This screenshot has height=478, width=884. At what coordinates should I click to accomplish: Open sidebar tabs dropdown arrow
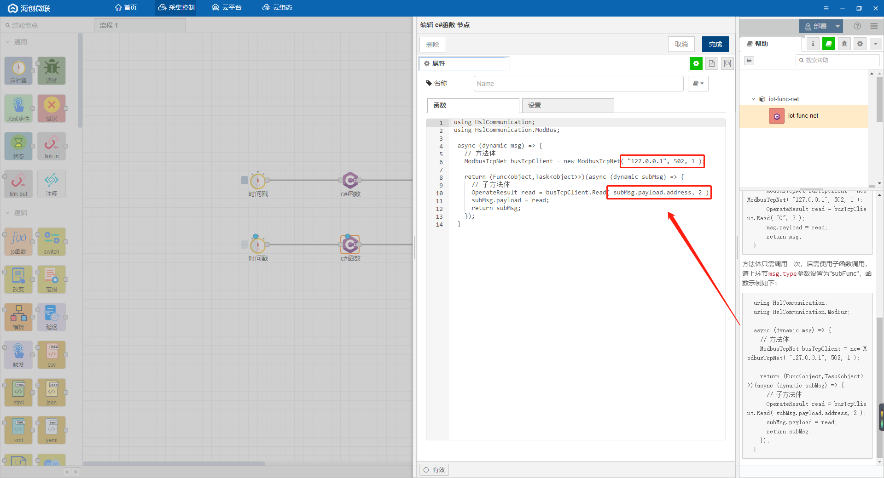pos(875,44)
